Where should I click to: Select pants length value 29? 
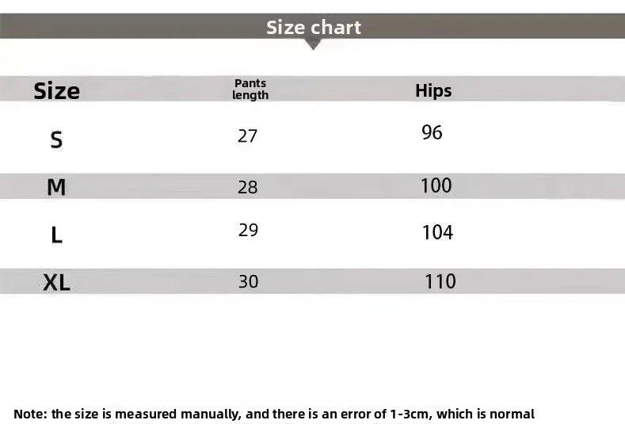pos(248,230)
